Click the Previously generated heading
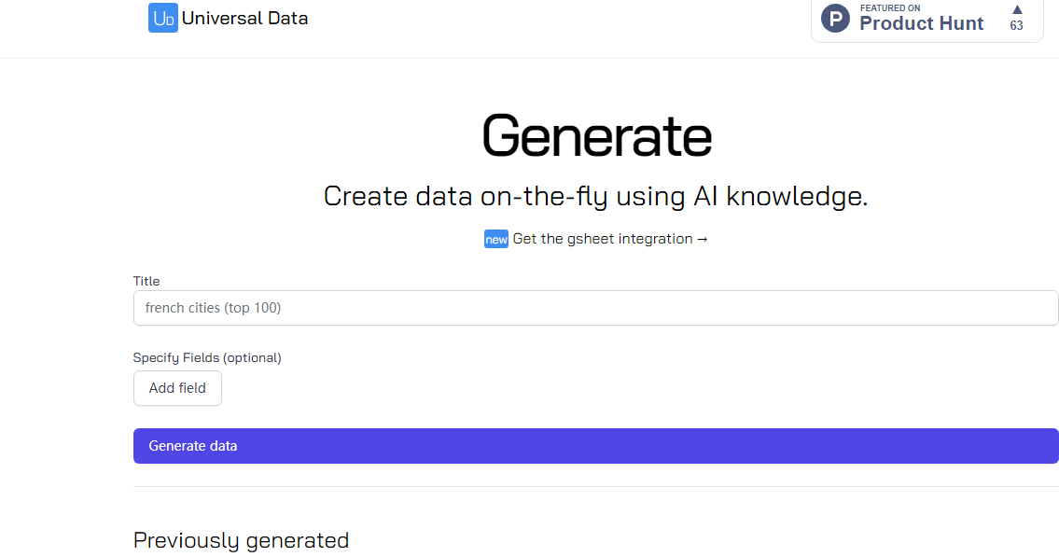Screen dimensions: 1059x557 (x=241, y=540)
